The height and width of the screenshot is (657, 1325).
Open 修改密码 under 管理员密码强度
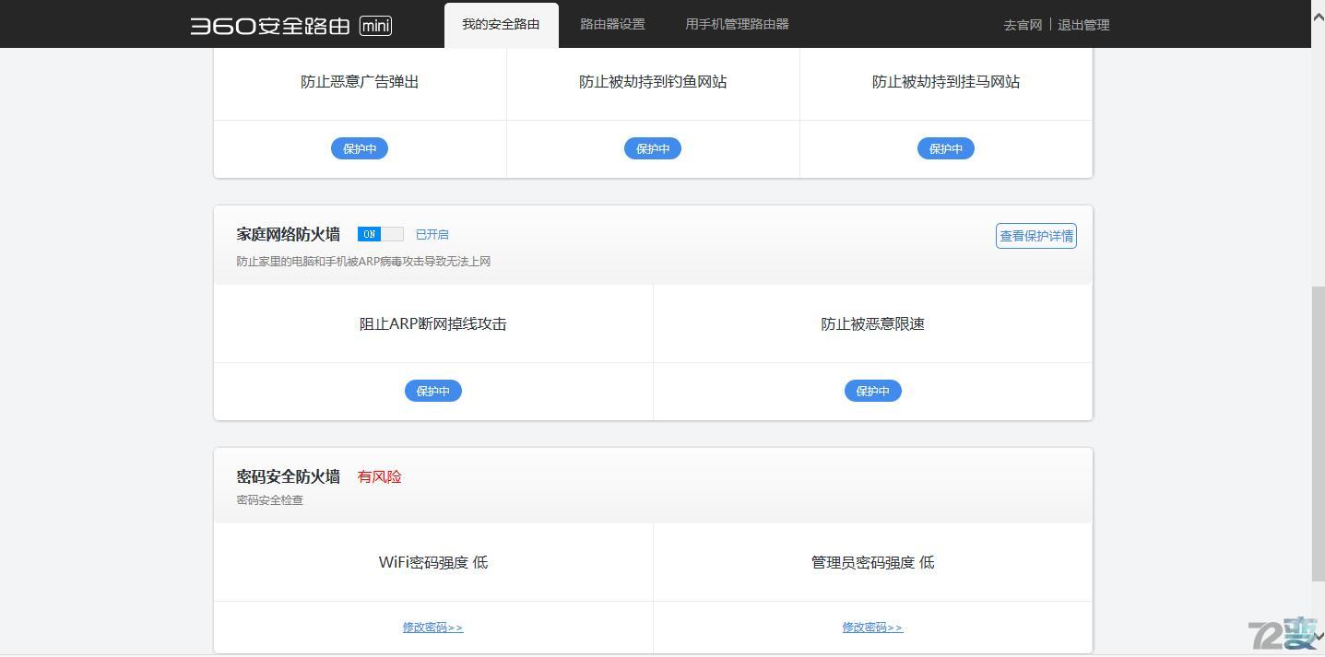(x=871, y=627)
